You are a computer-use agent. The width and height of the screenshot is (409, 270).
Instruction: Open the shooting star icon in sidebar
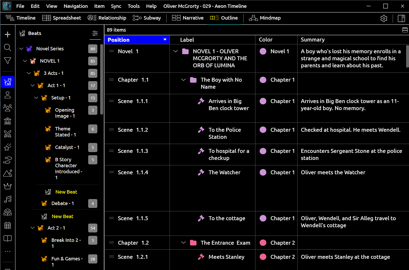[8, 147]
